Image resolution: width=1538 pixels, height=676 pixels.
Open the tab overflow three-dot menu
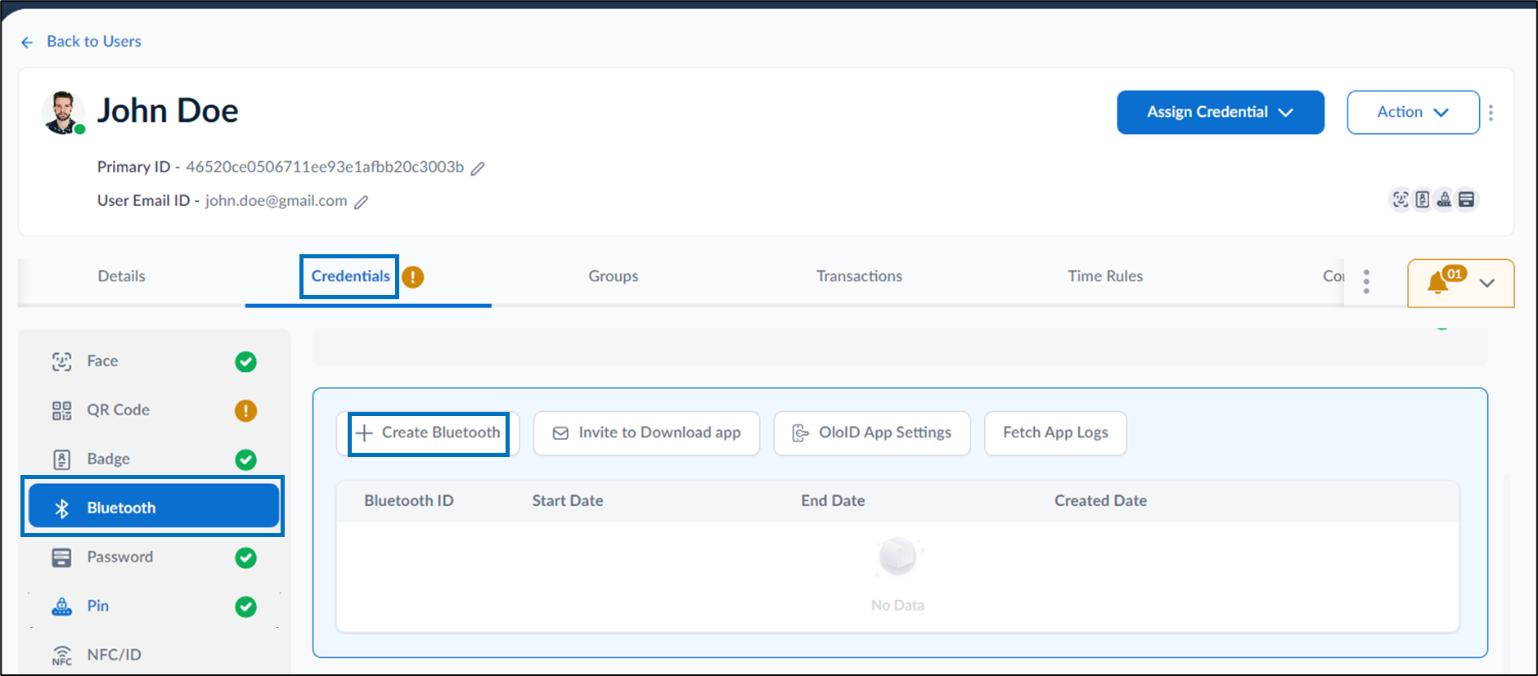click(1366, 281)
